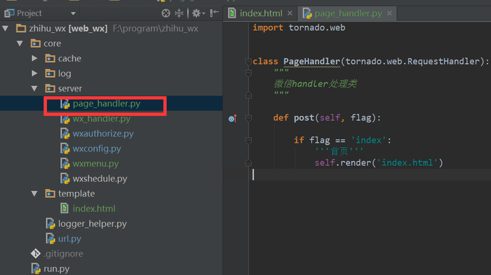
Task: Click the overriding method gutter icon at post
Action: (233, 119)
